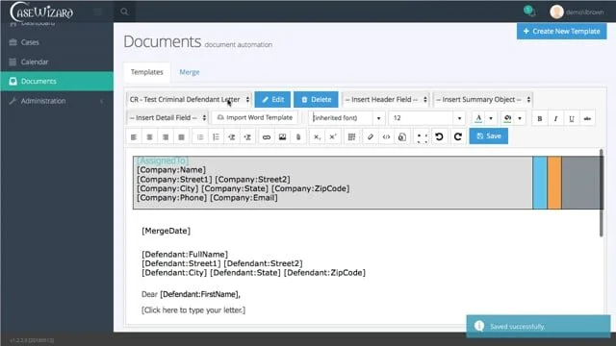Undo the last edit
Image resolution: width=616 pixels, height=346 pixels.
coord(439,136)
